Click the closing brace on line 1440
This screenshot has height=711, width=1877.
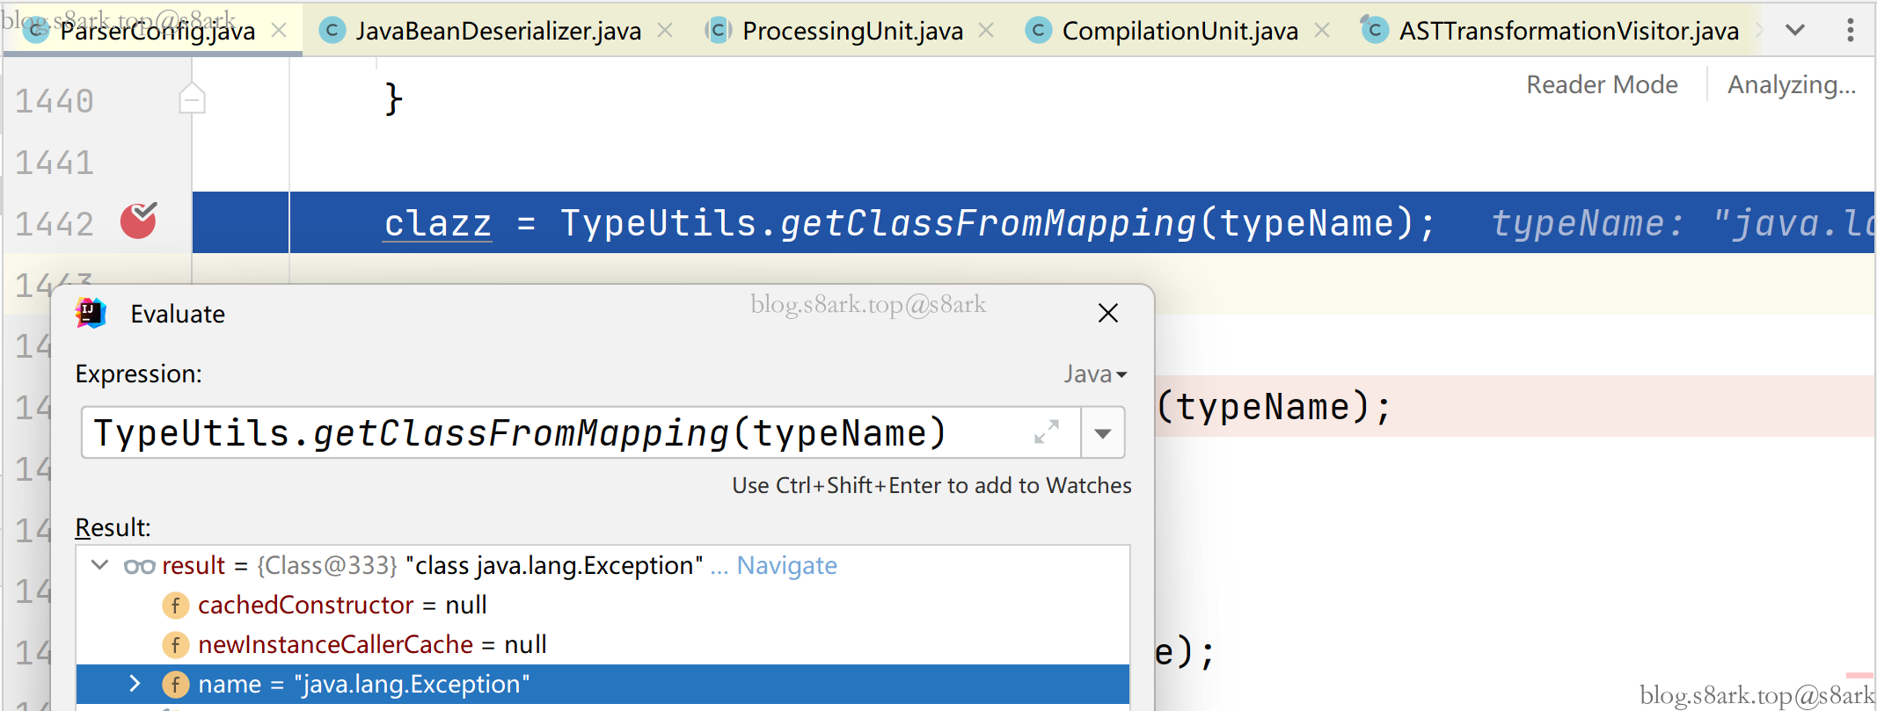[x=393, y=98]
